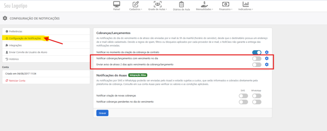Click the Reiniciar Conta refresh icon
The image size is (327, 131).
(7, 81)
